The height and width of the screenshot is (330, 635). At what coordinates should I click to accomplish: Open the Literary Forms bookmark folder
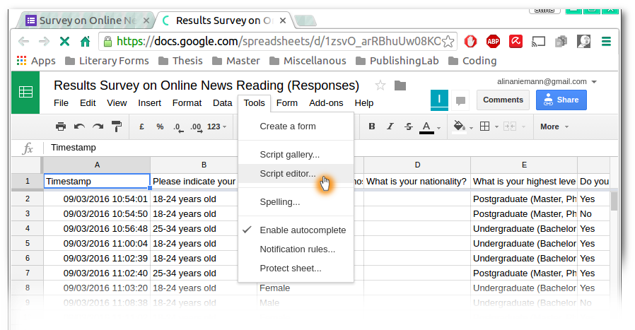(x=107, y=61)
